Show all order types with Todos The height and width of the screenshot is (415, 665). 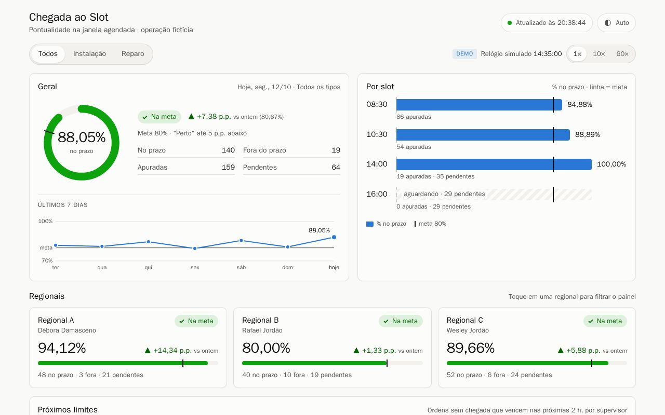tap(48, 54)
